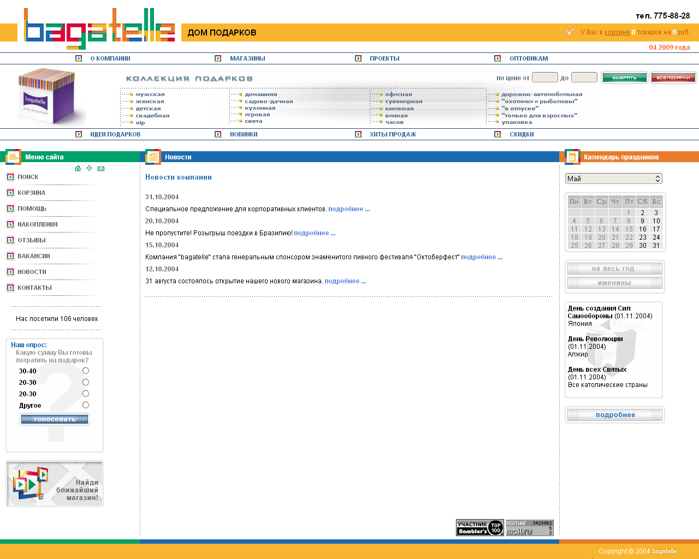Click the arrow icon beside НОВОСТИ in the sidebar
699x559 pixels.
10,272
